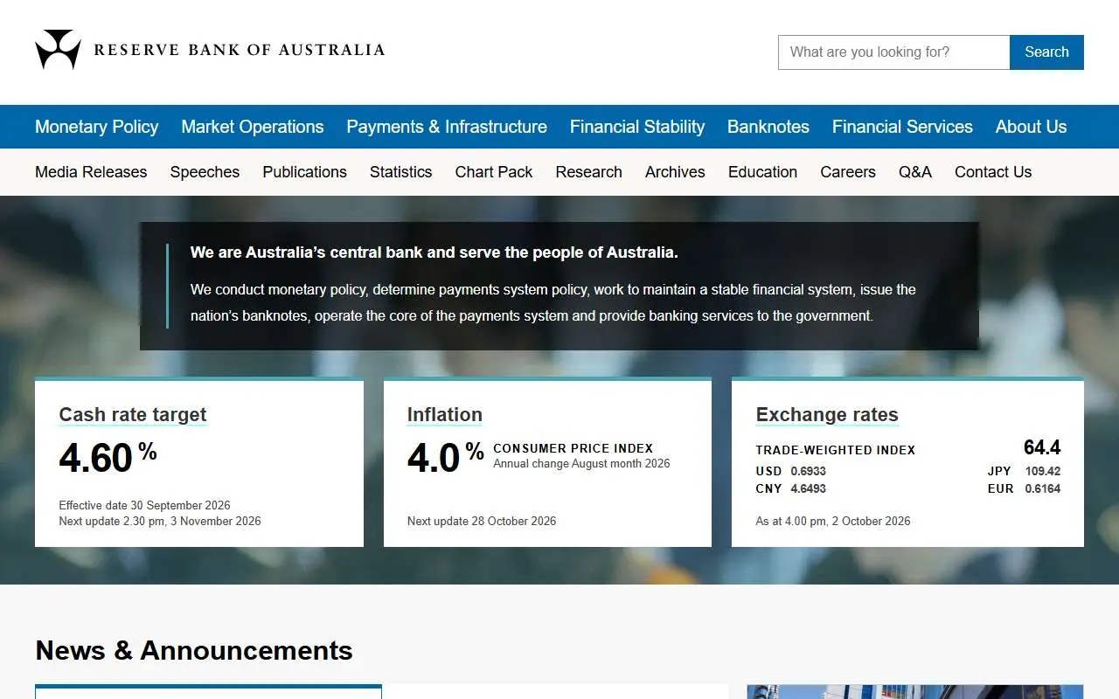This screenshot has width=1119, height=699.
Task: Open the Contact Us page
Action: (993, 172)
